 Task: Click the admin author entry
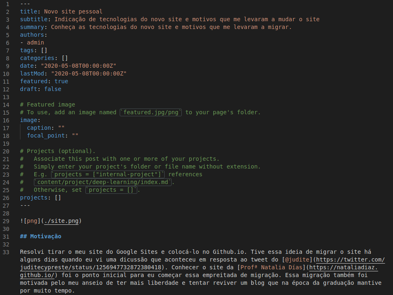coord(36,43)
